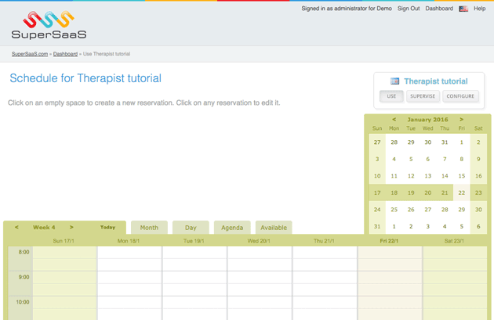Select January 31 in last calendar row
The image size is (494, 320).
tap(377, 226)
